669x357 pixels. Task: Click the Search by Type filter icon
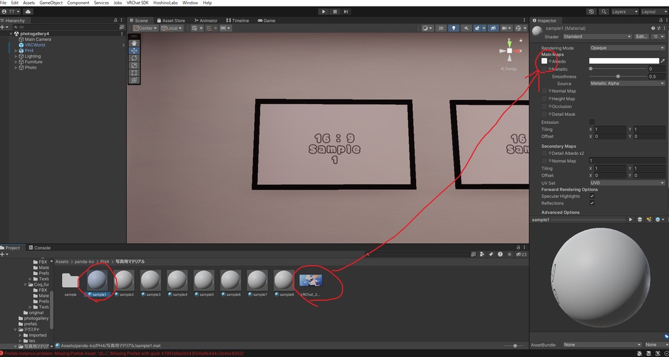482,254
